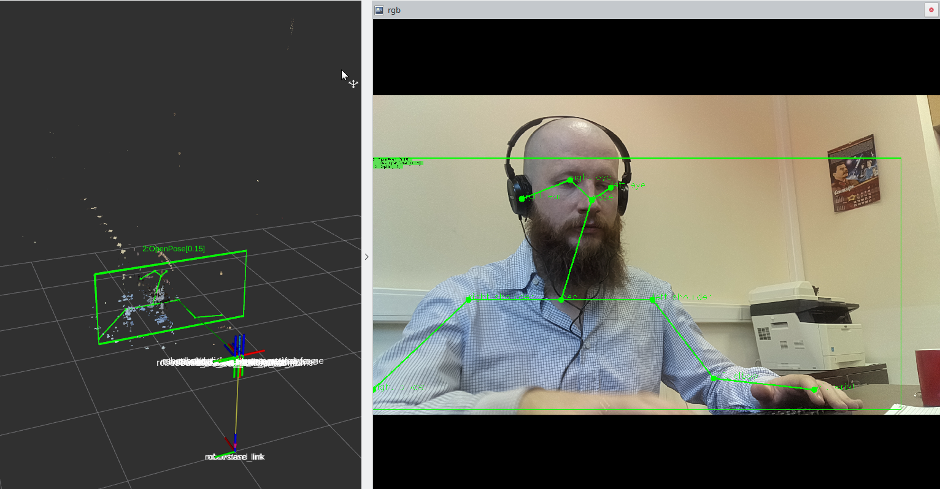The image size is (940, 489).
Task: Click the left eye keypoint marker
Action: pyautogui.click(x=611, y=187)
